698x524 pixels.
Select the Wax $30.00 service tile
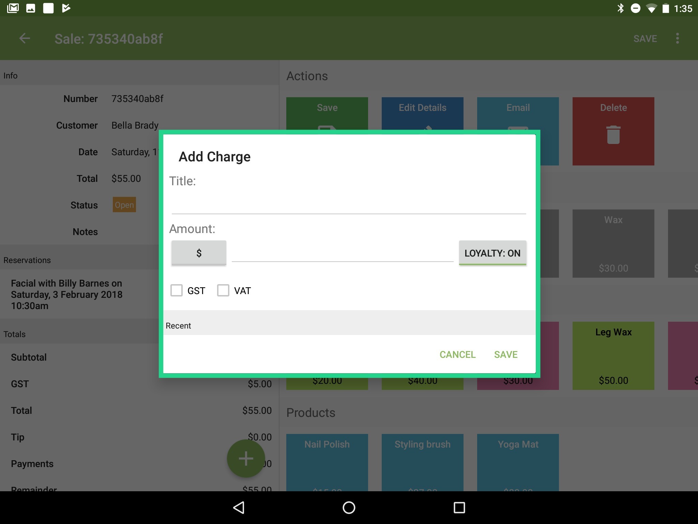click(613, 244)
